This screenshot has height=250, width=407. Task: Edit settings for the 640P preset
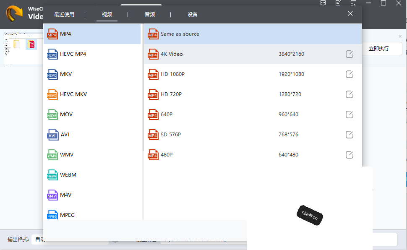tap(350, 115)
